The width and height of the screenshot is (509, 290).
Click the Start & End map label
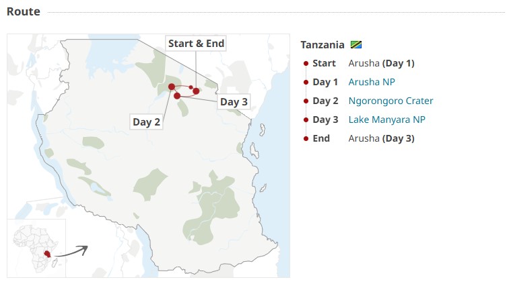pos(196,44)
